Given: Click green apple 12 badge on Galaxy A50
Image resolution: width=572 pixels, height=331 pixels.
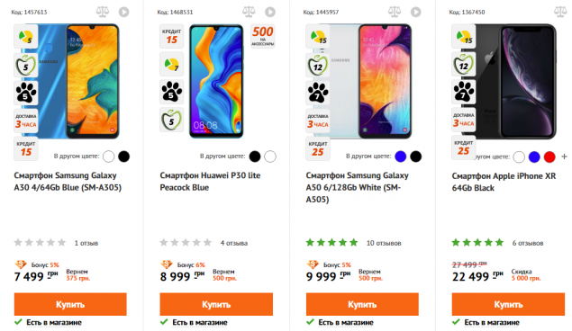Looking at the screenshot, I should pyautogui.click(x=318, y=65).
